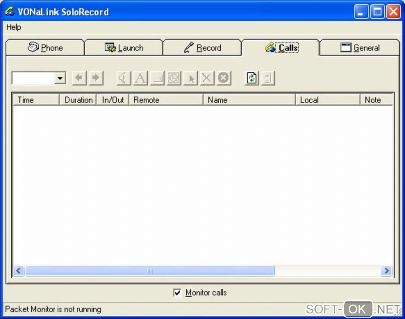Switch to the Phone tab

point(45,48)
